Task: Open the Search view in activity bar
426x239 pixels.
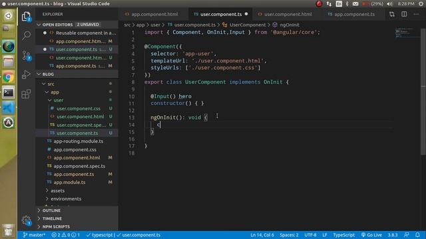Action: [27, 35]
